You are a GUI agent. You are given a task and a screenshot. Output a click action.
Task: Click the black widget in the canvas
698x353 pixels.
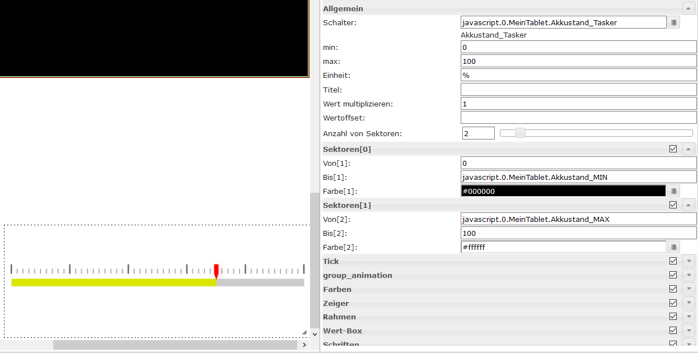tap(154, 38)
